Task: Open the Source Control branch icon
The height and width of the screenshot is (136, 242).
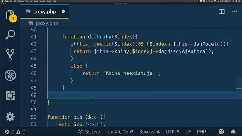Action: tap(10, 55)
